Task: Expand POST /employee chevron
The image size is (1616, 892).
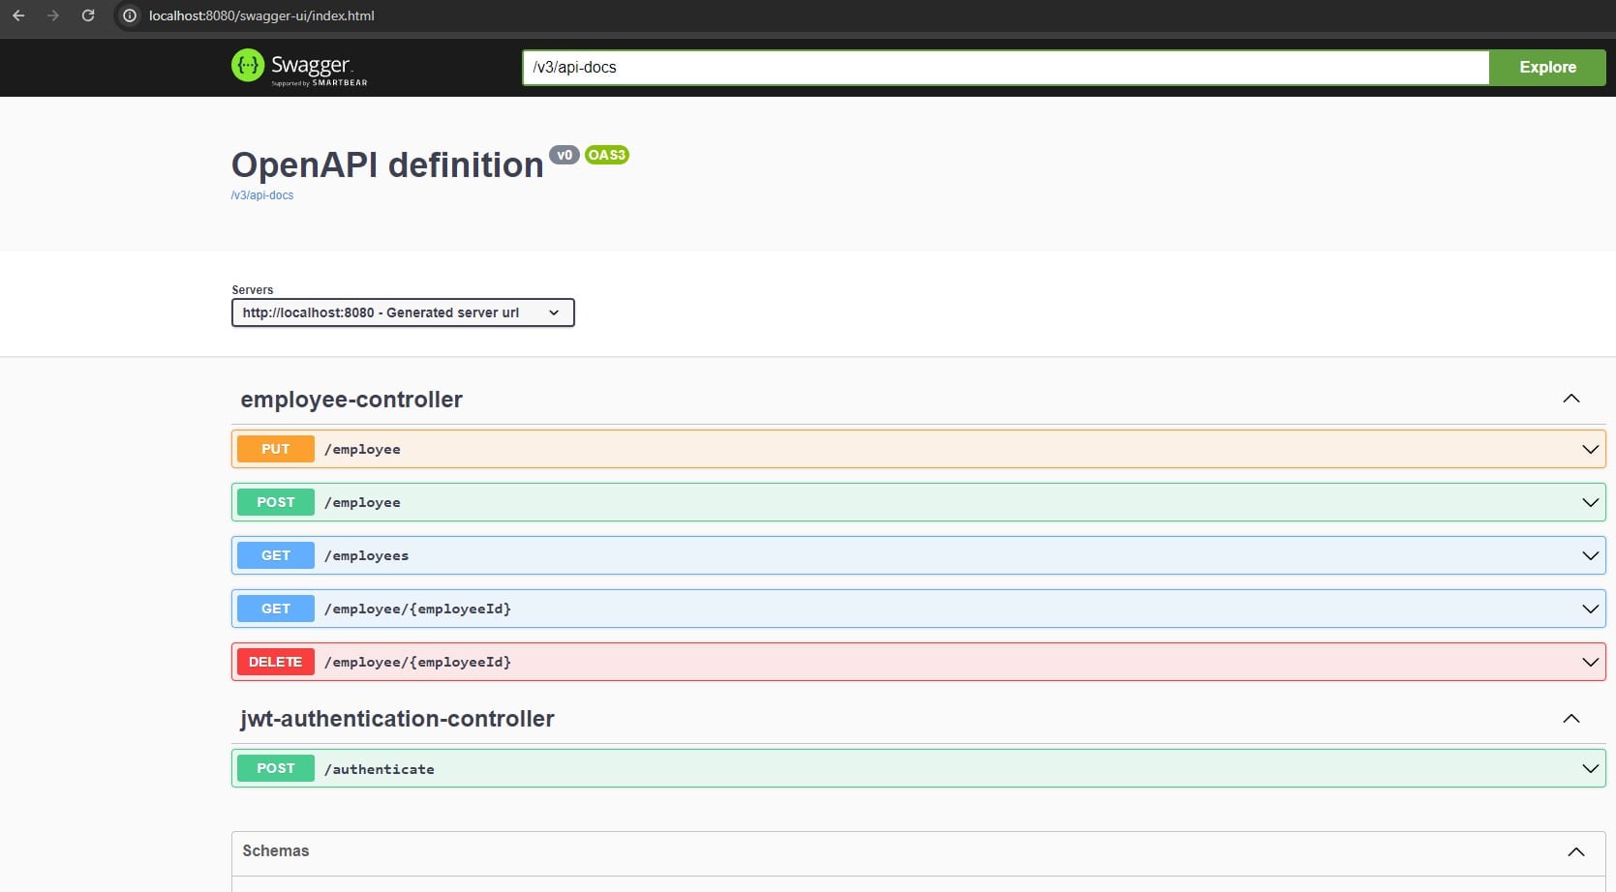Action: tap(1590, 502)
